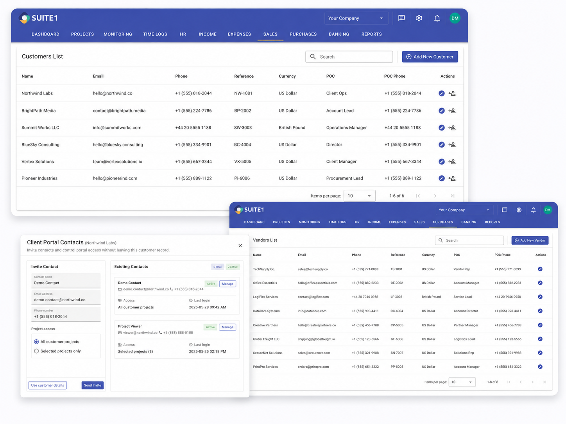Edit Vertex Solutions customer row
This screenshot has height=424, width=566.
click(x=441, y=162)
